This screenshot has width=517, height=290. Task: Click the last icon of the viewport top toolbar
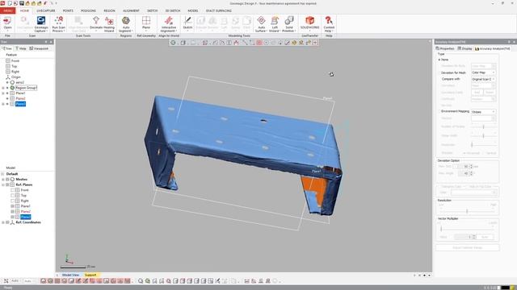click(x=315, y=43)
